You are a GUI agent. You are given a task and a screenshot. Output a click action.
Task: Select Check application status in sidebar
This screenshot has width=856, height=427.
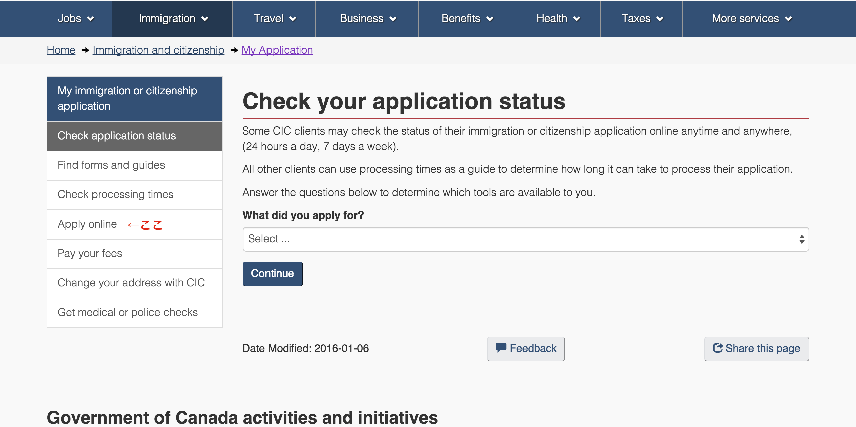point(135,136)
